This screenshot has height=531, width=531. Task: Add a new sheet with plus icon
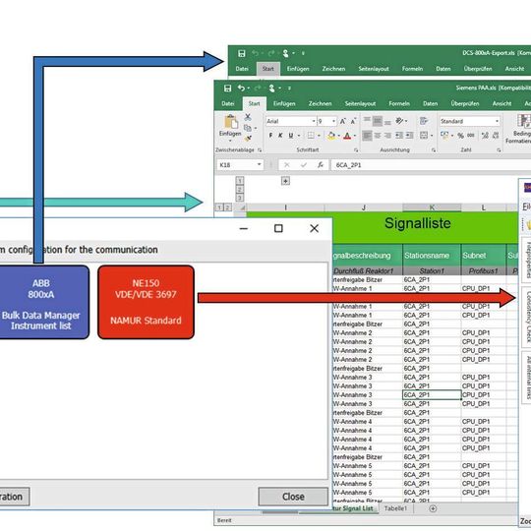[433, 508]
